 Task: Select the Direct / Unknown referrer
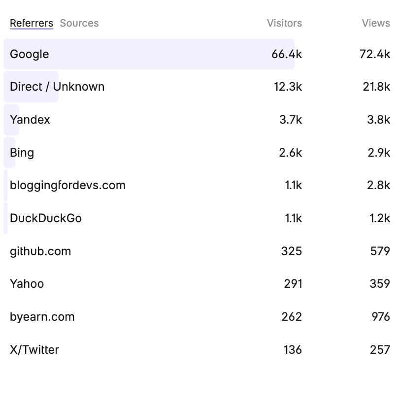(57, 87)
